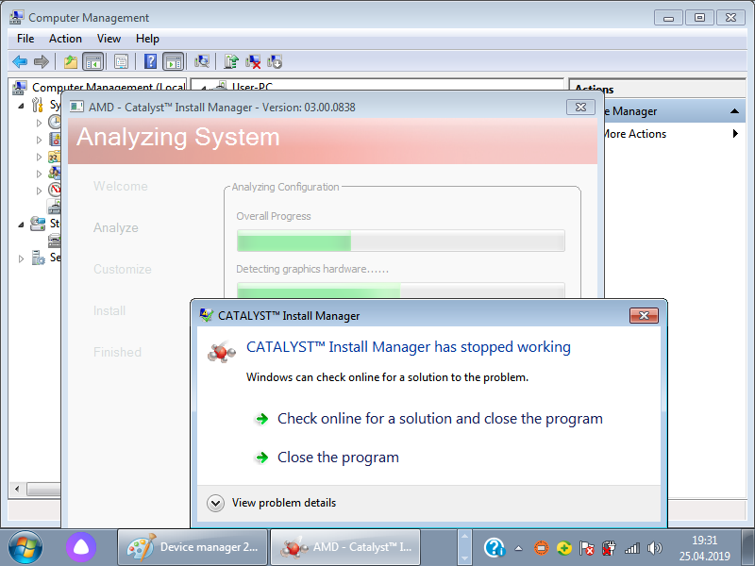
Task: Click Update driver software toolbar icon
Action: (x=231, y=61)
